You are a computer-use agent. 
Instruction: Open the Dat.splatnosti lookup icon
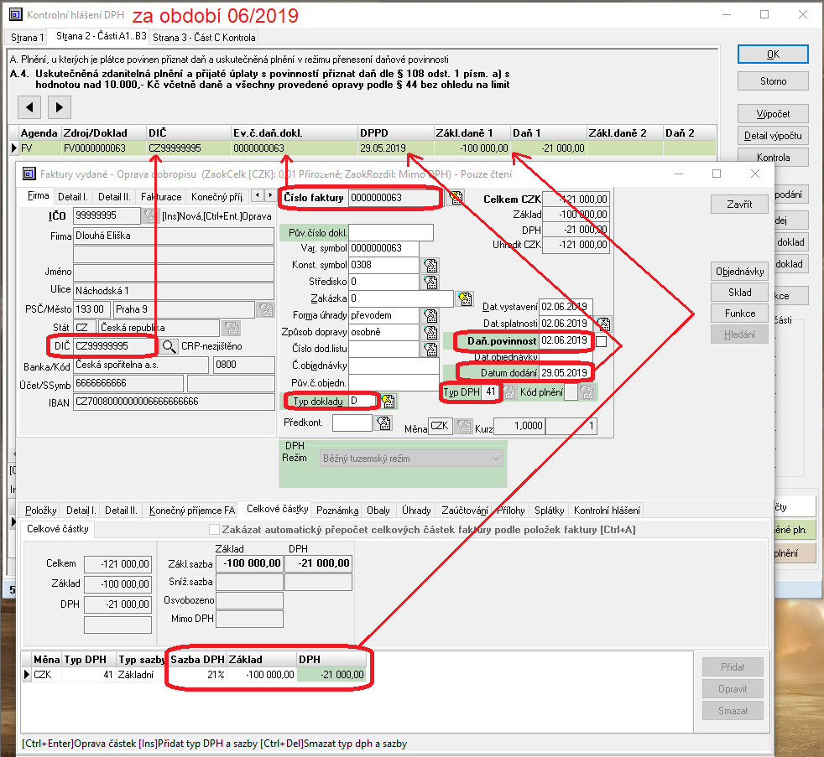click(603, 324)
